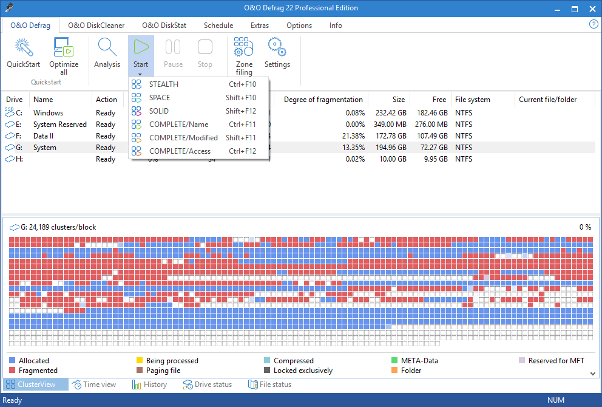Open the Extras tab
602x407 pixels.
tap(260, 26)
